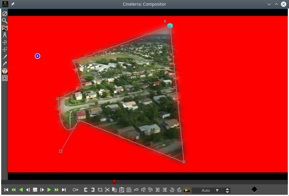Click the scissors Cut icon
Viewport: 289px width, 196px height.
point(107,190)
